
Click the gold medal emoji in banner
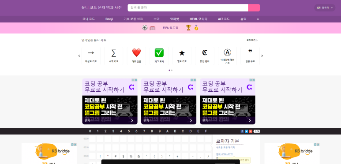196,28
